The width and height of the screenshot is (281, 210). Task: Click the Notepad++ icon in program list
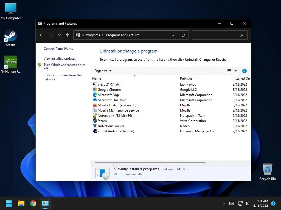pyautogui.click(x=95, y=115)
